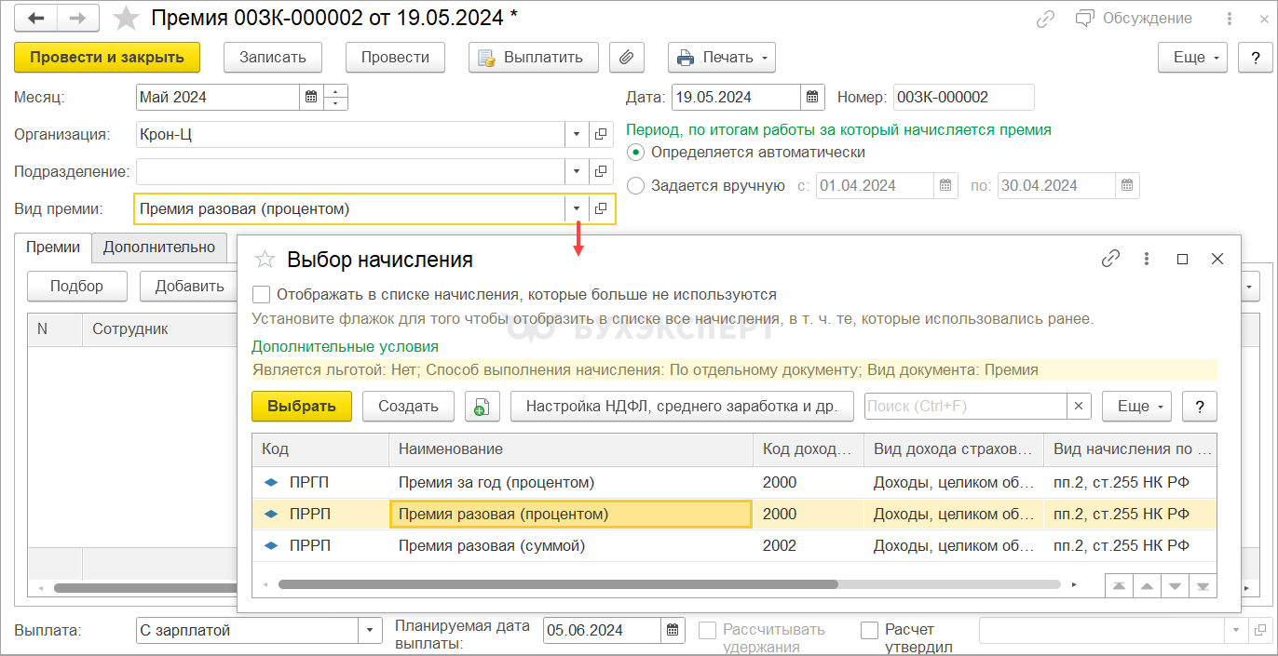This screenshot has height=656, width=1278.
Task: Tick the Расчет утвердил checkbox
Action: click(x=869, y=630)
